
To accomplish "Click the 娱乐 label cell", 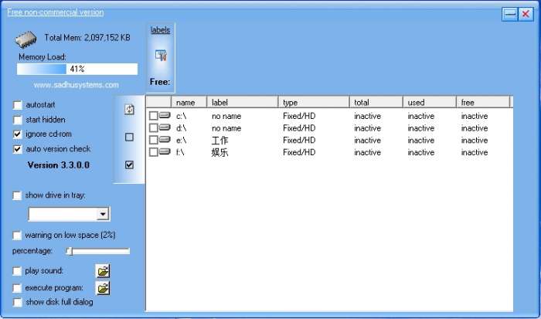I will (x=219, y=152).
